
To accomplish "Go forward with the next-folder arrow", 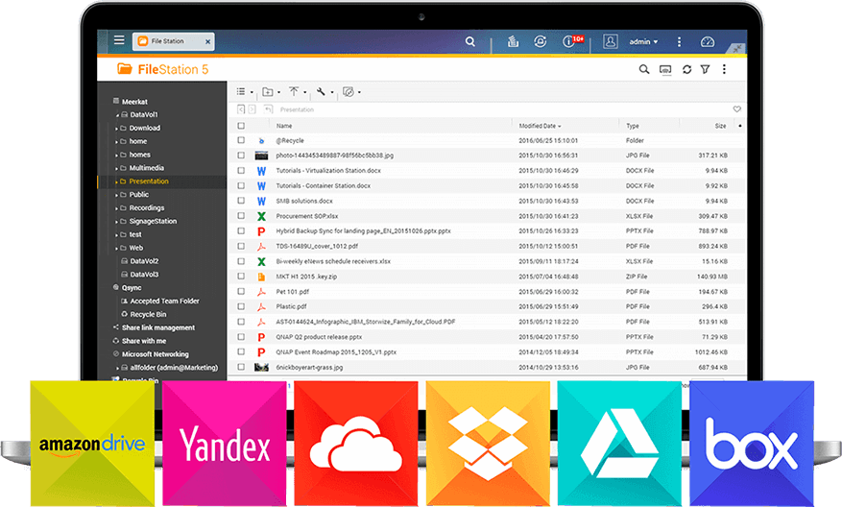I will pyautogui.click(x=252, y=109).
